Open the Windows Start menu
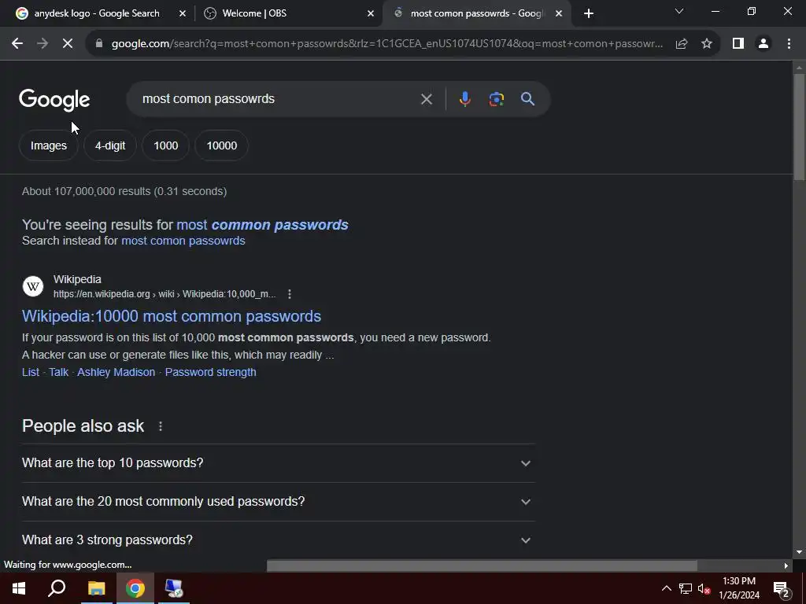The image size is (806, 604). (x=19, y=588)
